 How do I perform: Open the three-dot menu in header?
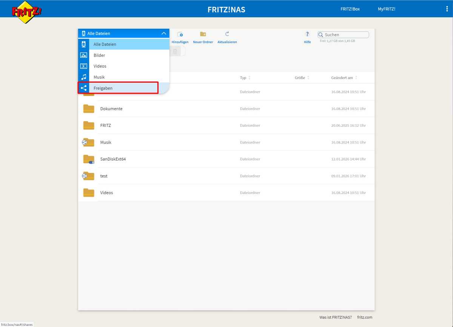tap(447, 9)
